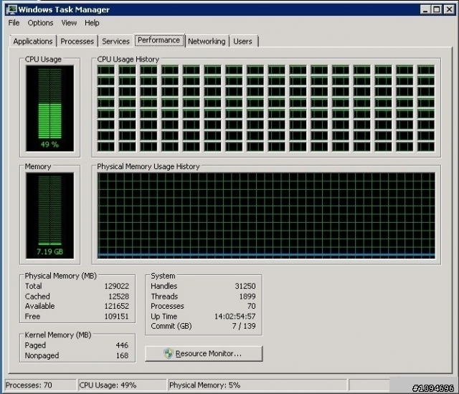Click the Free memory value 109151

pyautogui.click(x=116, y=316)
